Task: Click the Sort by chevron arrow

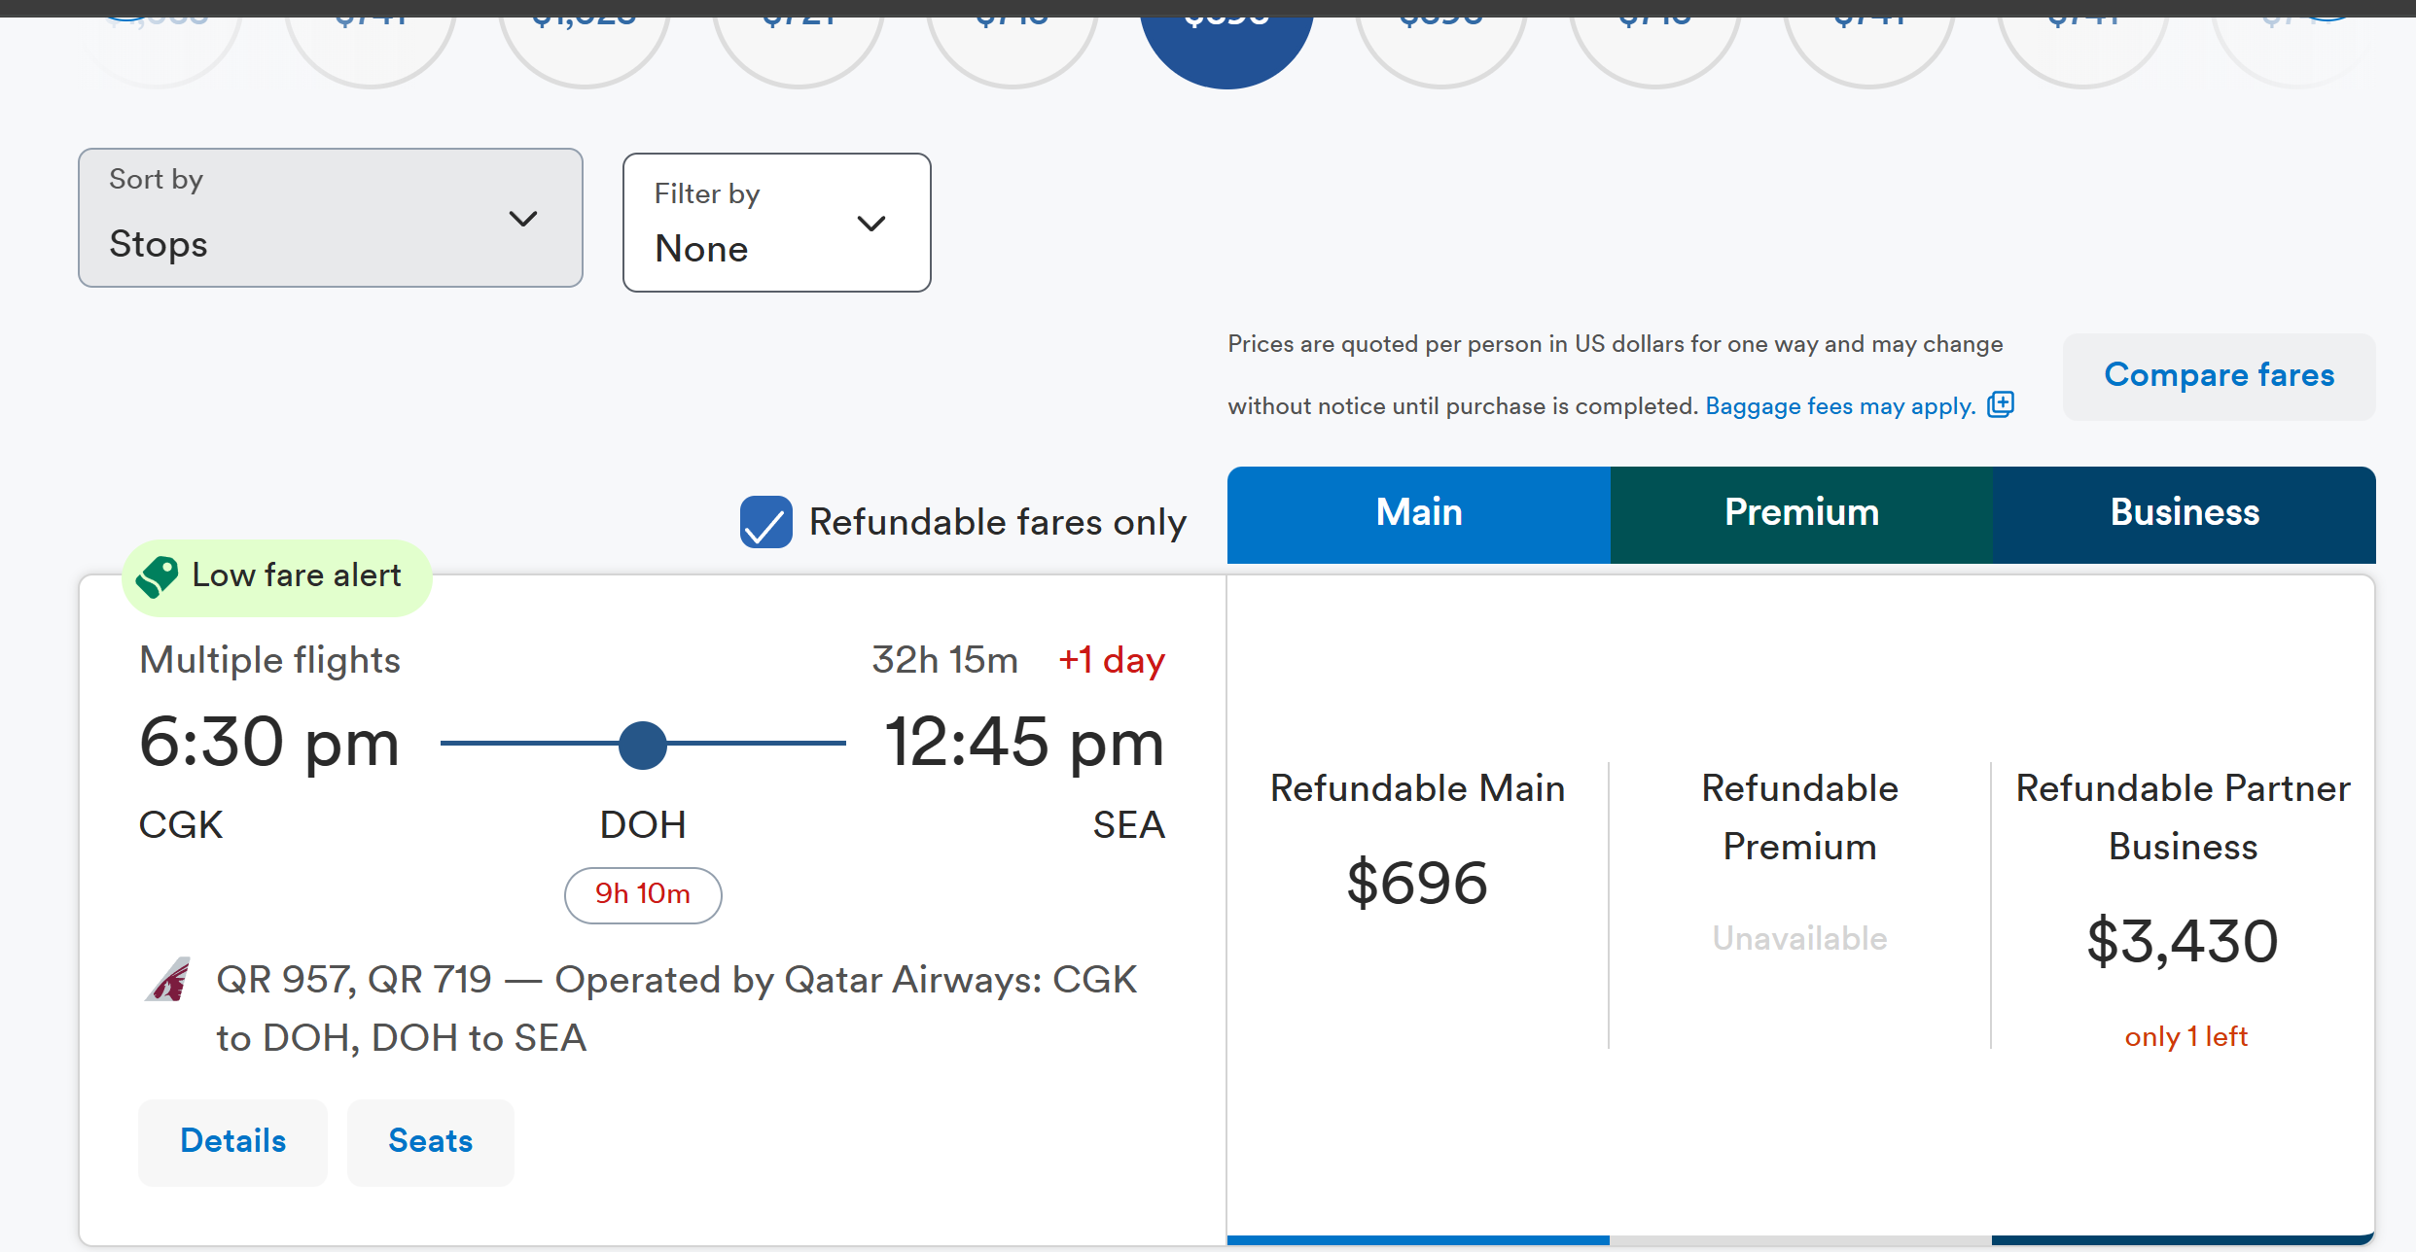Action: [523, 219]
